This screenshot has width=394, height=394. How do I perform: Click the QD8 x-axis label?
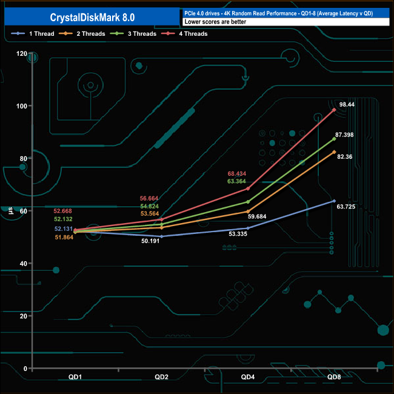coord(334,377)
